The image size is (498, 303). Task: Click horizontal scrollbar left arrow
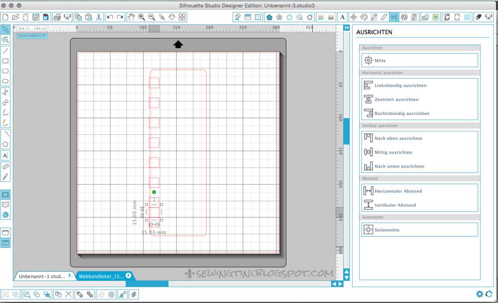334,284
